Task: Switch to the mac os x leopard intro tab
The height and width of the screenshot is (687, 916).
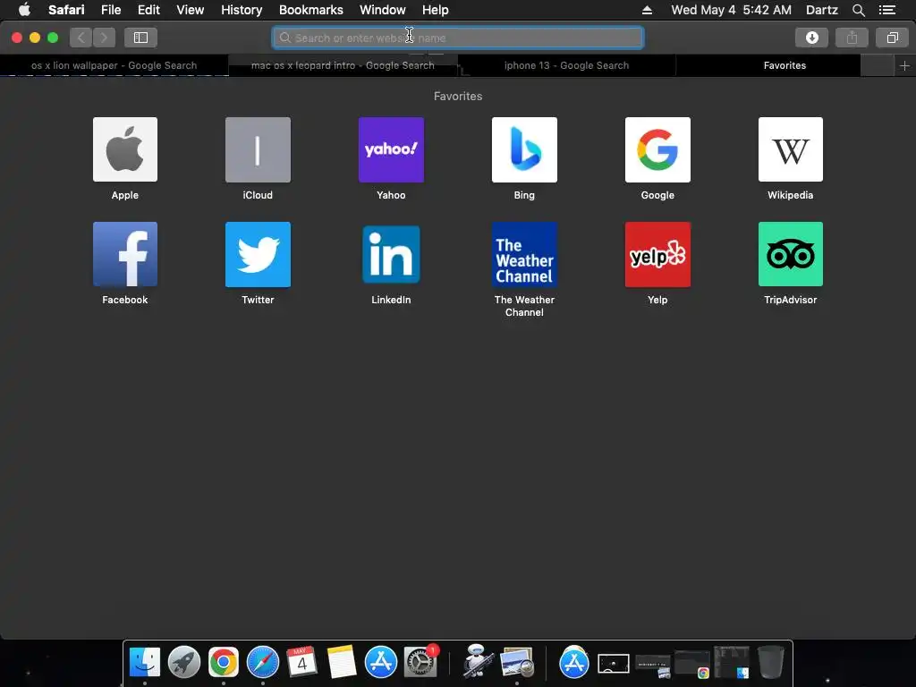Action: 343,65
